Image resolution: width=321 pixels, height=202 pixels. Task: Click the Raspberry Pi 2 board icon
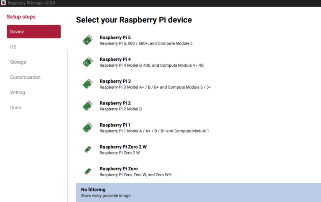click(x=88, y=106)
